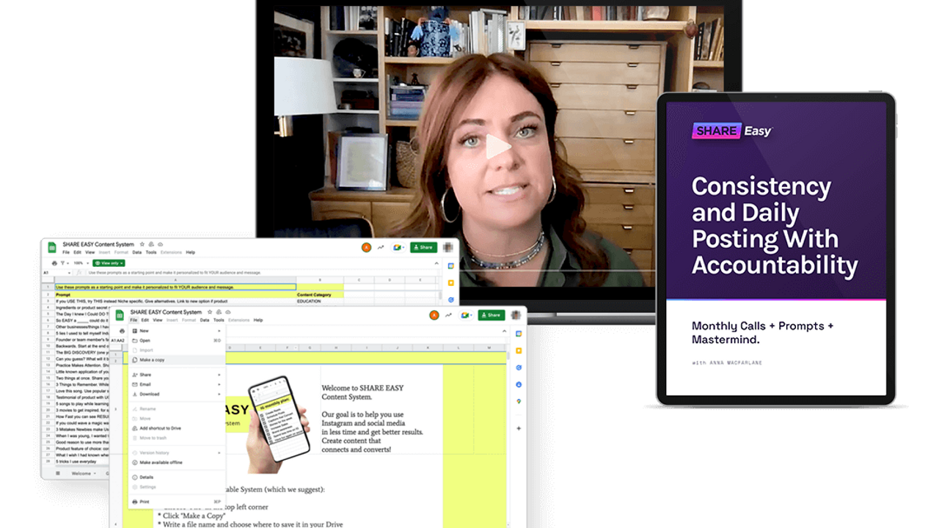Viewport: 939px width, 528px height.
Task: Choose Details from the File menu
Action: [177, 477]
